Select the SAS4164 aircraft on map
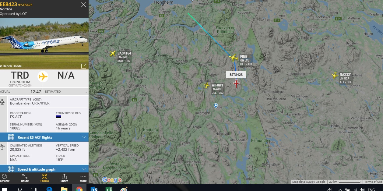This screenshot has height=191, width=383. pos(113,54)
